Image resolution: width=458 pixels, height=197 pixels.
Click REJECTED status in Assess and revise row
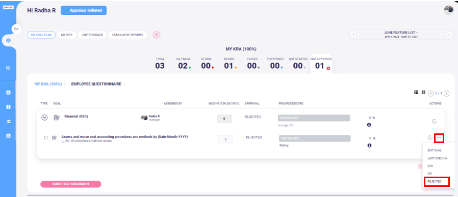254,137
